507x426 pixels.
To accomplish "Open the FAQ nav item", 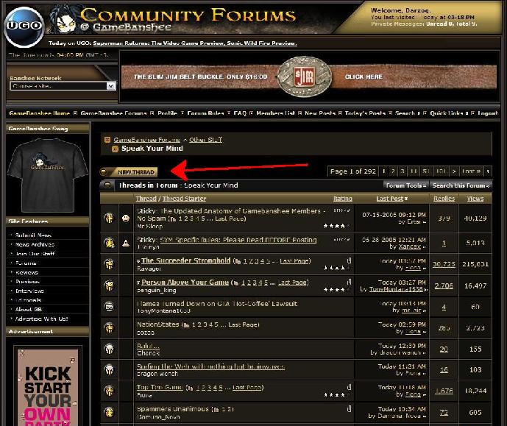I will coord(240,113).
